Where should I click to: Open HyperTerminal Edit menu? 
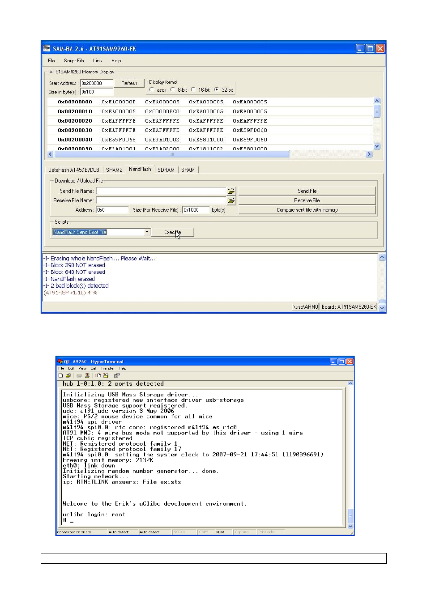click(x=71, y=368)
